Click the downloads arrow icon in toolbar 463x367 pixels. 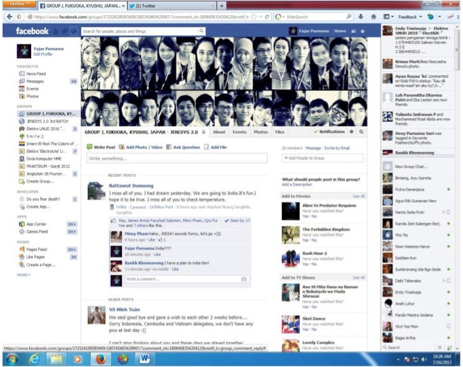click(361, 17)
